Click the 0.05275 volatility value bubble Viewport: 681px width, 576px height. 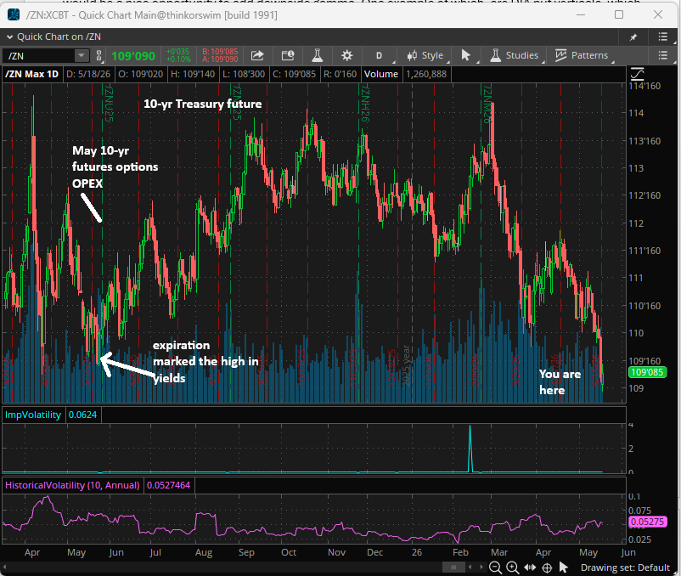647,522
